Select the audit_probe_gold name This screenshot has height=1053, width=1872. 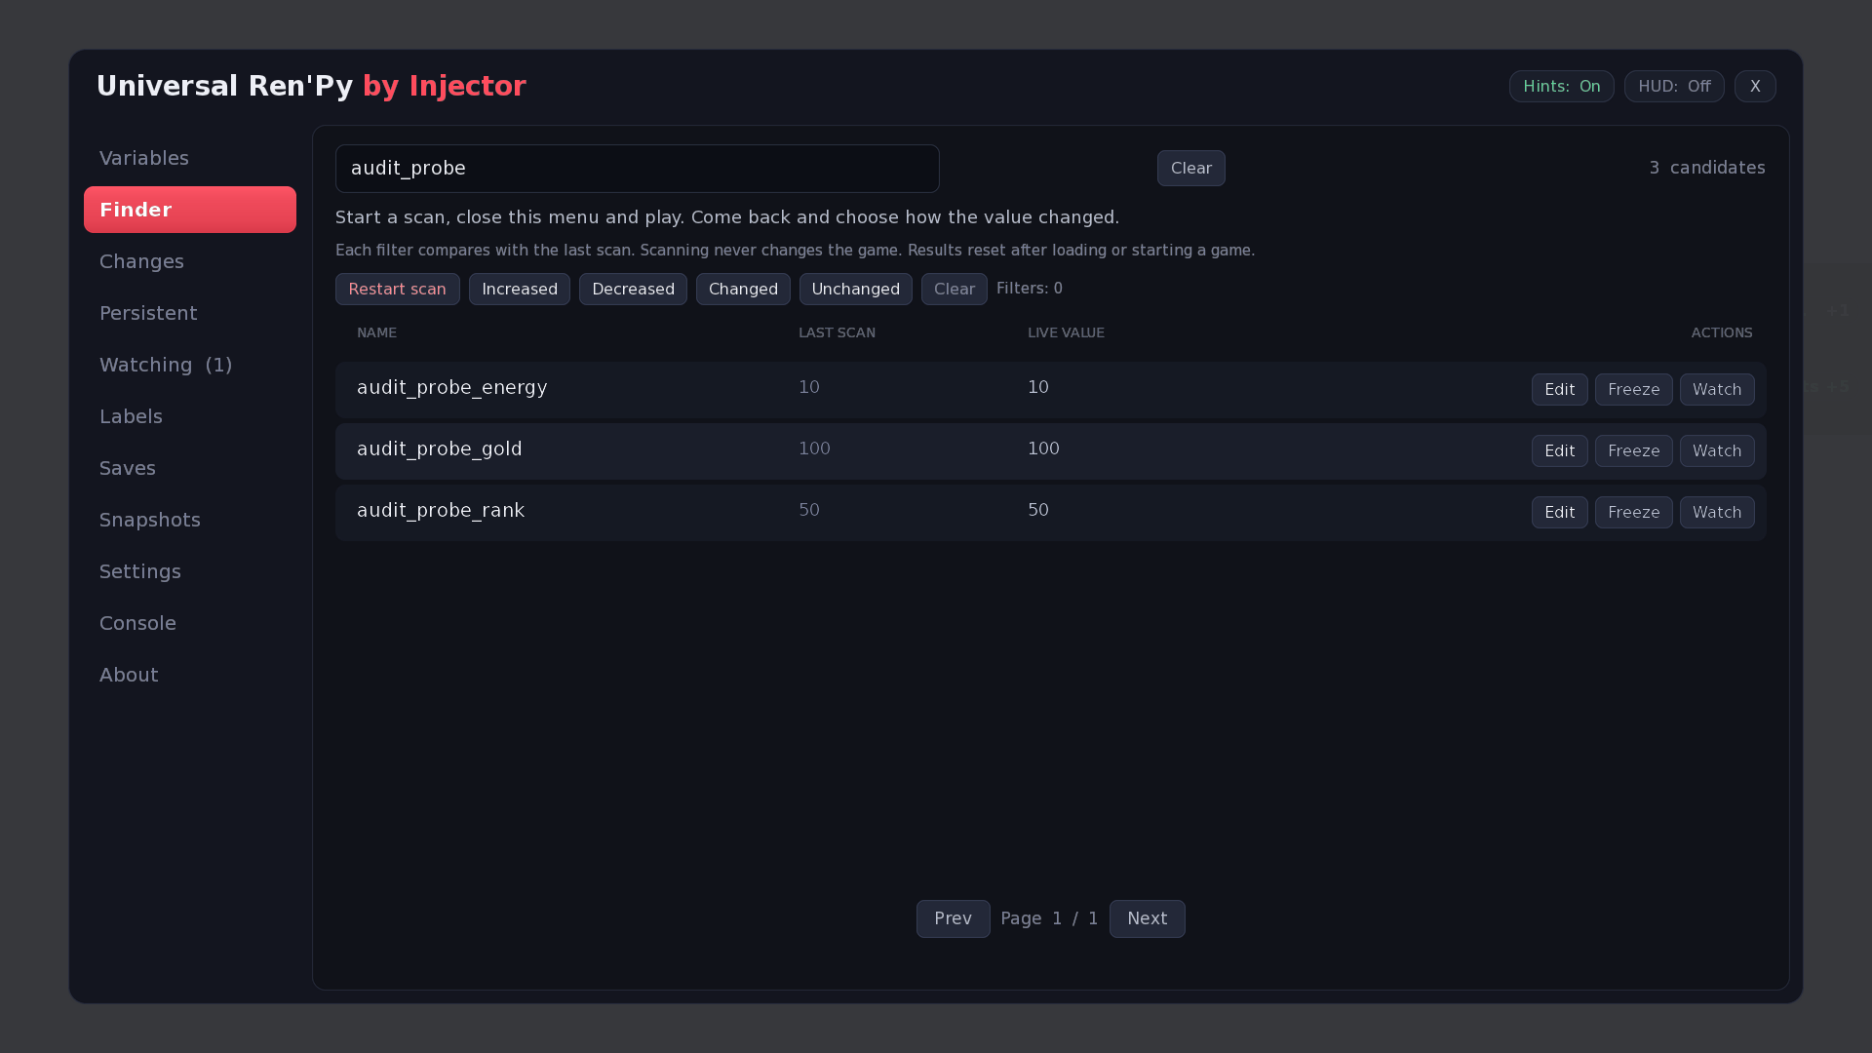click(439, 449)
